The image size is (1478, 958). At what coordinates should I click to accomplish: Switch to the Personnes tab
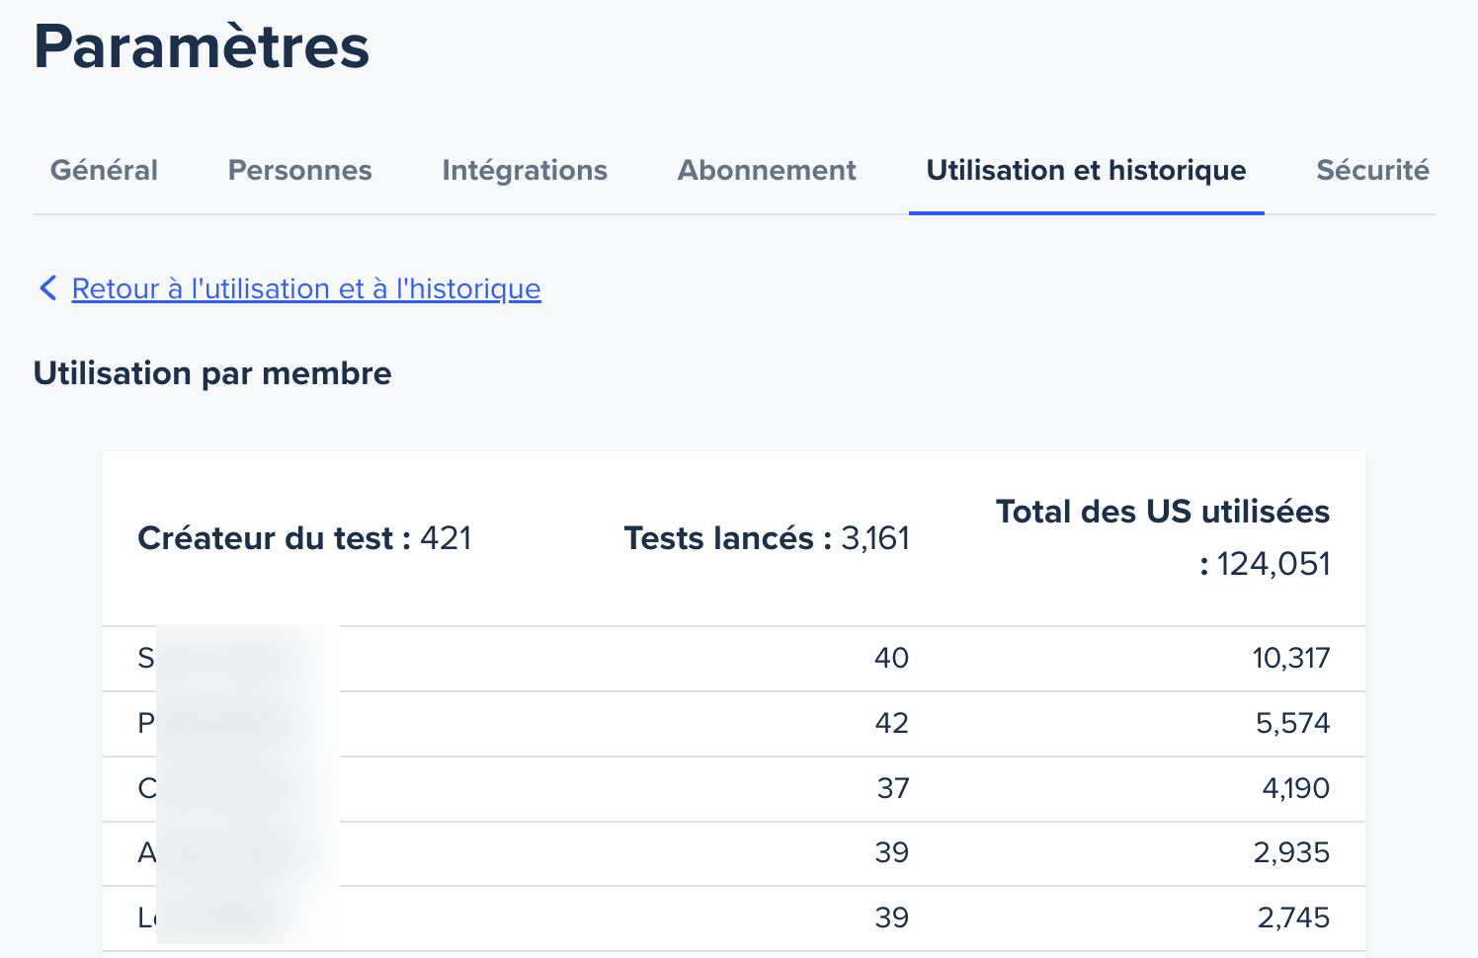[299, 170]
